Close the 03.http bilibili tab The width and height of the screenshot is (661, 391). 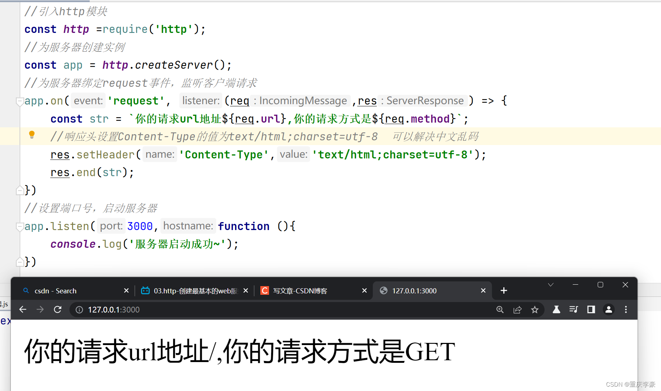tap(246, 290)
